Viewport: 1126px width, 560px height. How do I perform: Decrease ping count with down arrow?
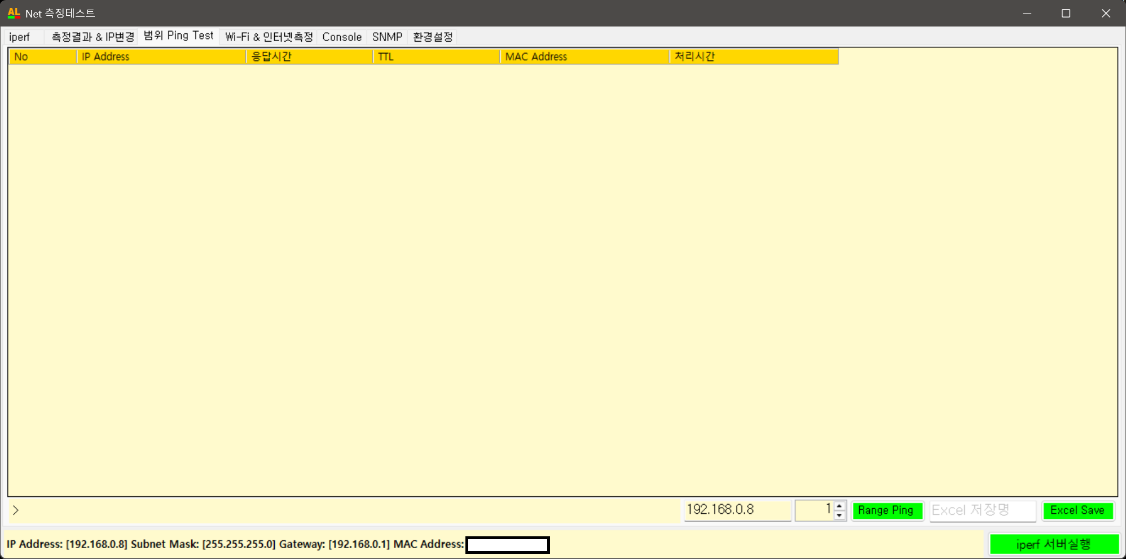839,515
